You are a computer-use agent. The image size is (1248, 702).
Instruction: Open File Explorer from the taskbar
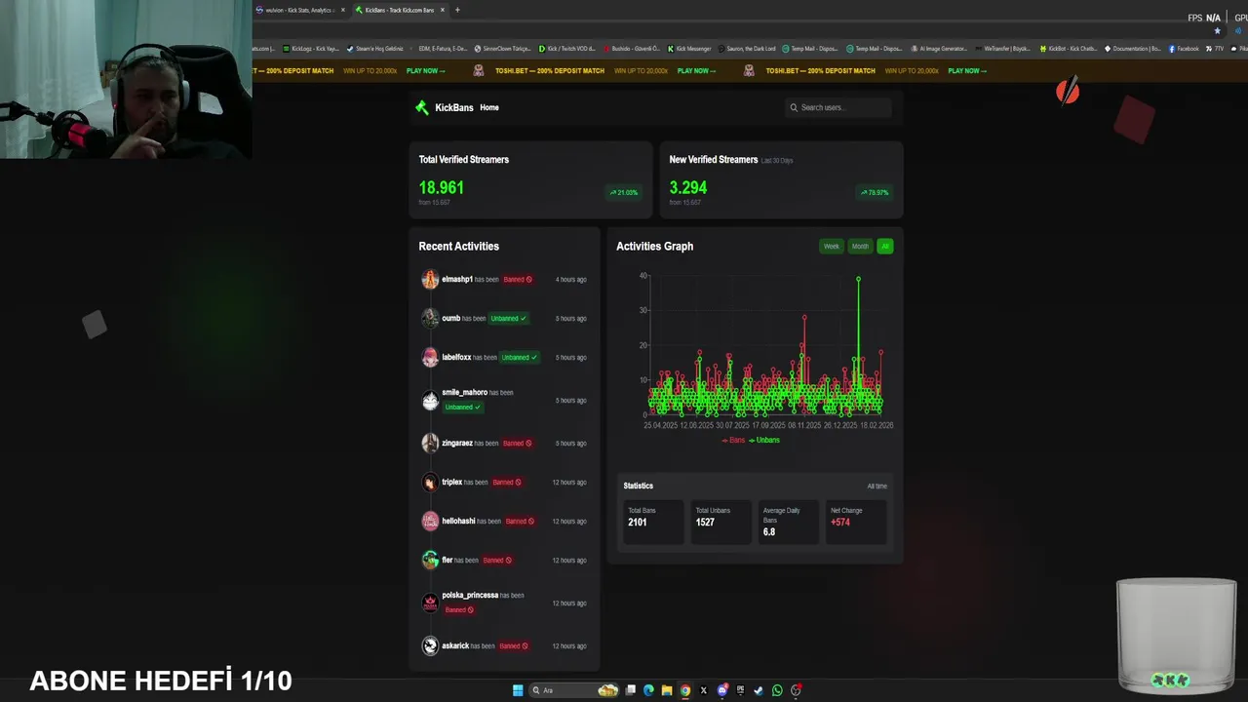(x=667, y=690)
